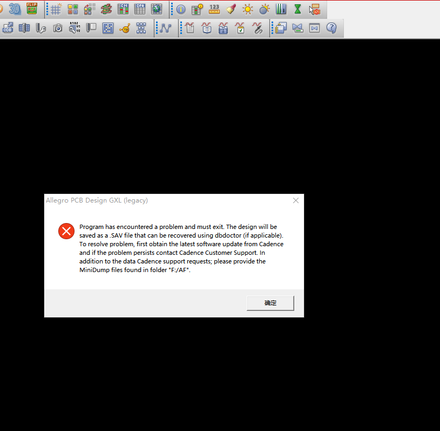Click the waveform with probe icon
This screenshot has height=431, width=440.
[257, 28]
